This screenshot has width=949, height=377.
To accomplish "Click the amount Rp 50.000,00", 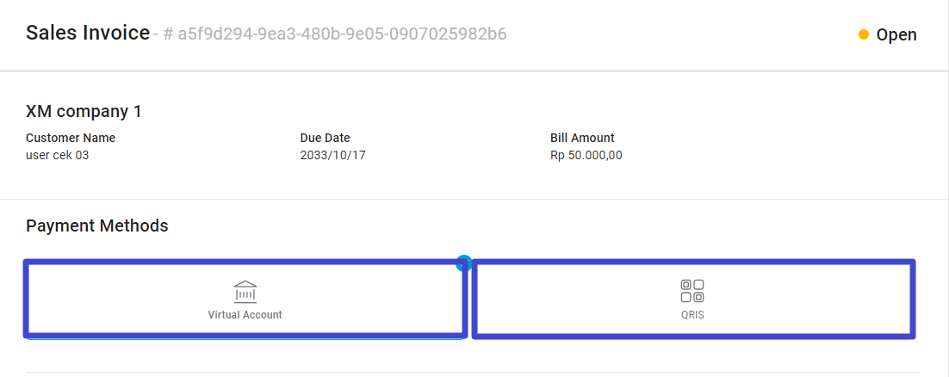I will pyautogui.click(x=586, y=156).
